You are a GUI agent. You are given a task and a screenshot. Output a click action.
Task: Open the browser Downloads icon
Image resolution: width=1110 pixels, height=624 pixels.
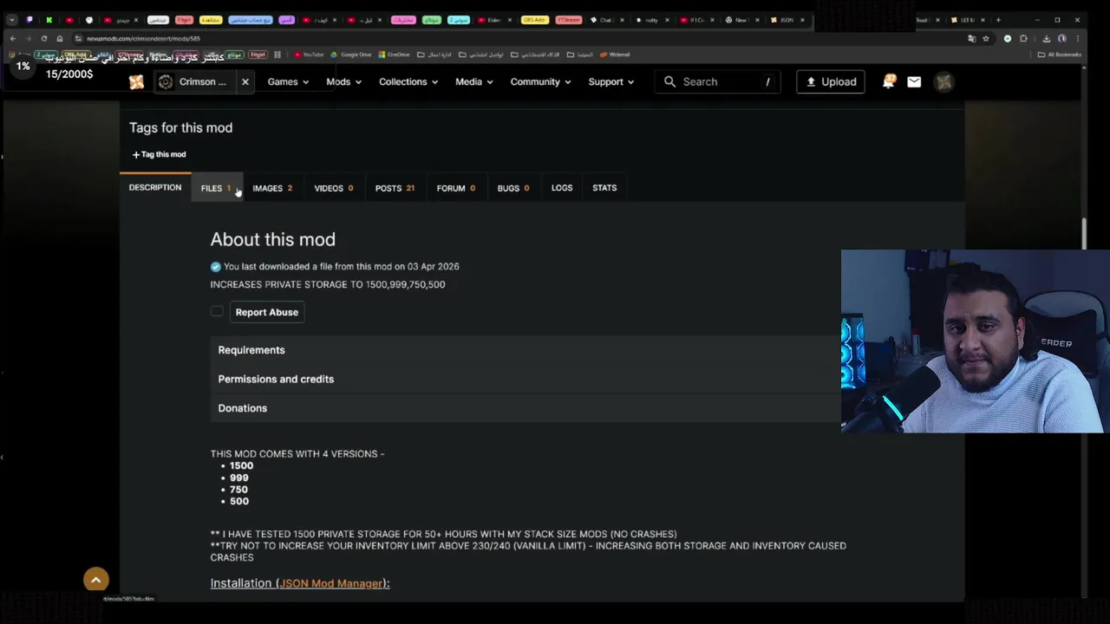click(1047, 38)
